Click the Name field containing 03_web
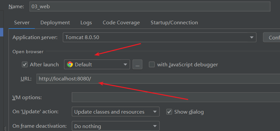Screen dimensions: 280x131 click(x=150, y=7)
